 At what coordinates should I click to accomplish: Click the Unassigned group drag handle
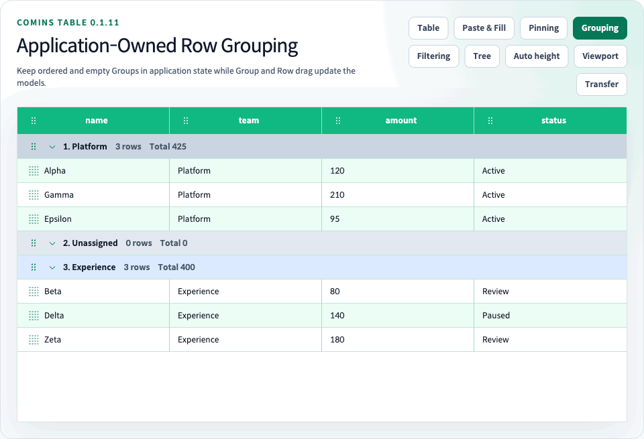pos(34,243)
